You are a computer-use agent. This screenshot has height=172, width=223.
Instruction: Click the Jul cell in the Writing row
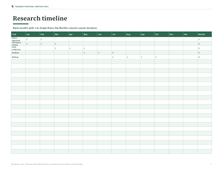pyautogui.click(x=119, y=57)
